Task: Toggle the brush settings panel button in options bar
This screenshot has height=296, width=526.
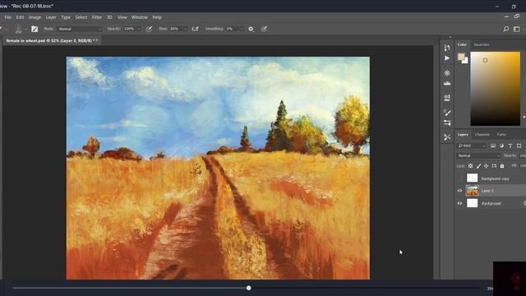Action: (x=35, y=29)
